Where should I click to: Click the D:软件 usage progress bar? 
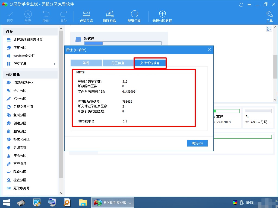coord(123,43)
